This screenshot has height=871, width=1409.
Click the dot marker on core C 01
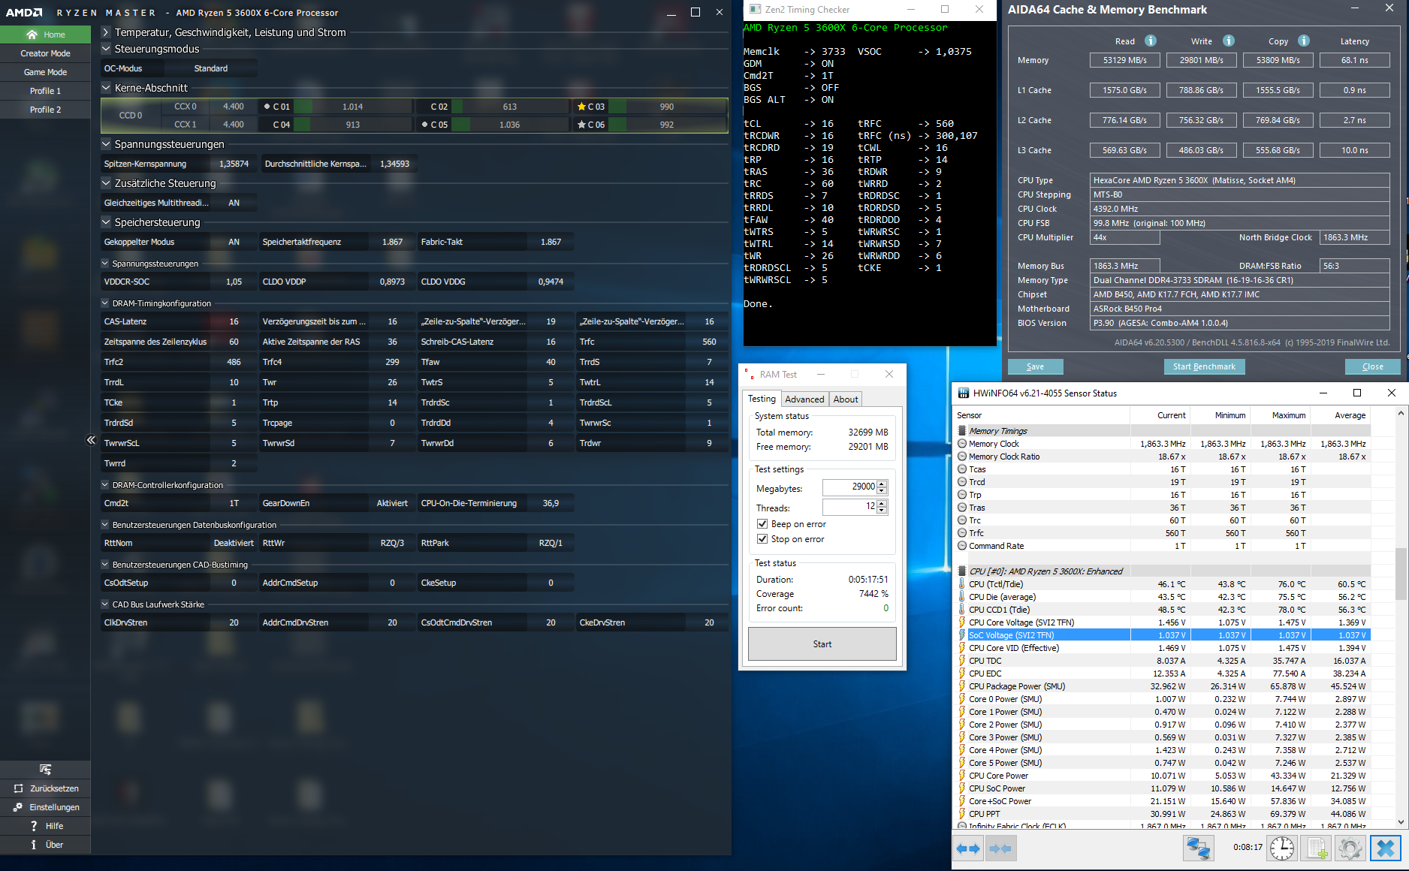pyautogui.click(x=267, y=107)
